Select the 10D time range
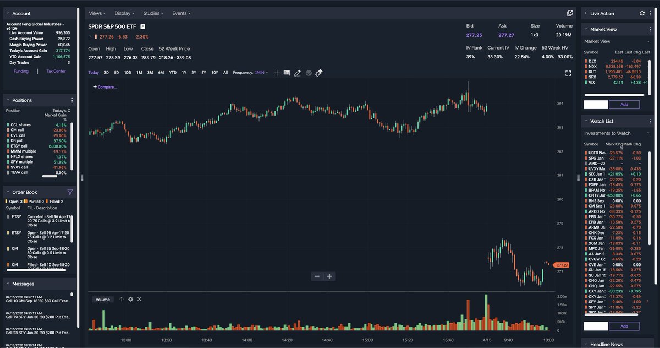Screen dimensions: 660x348 coord(128,73)
